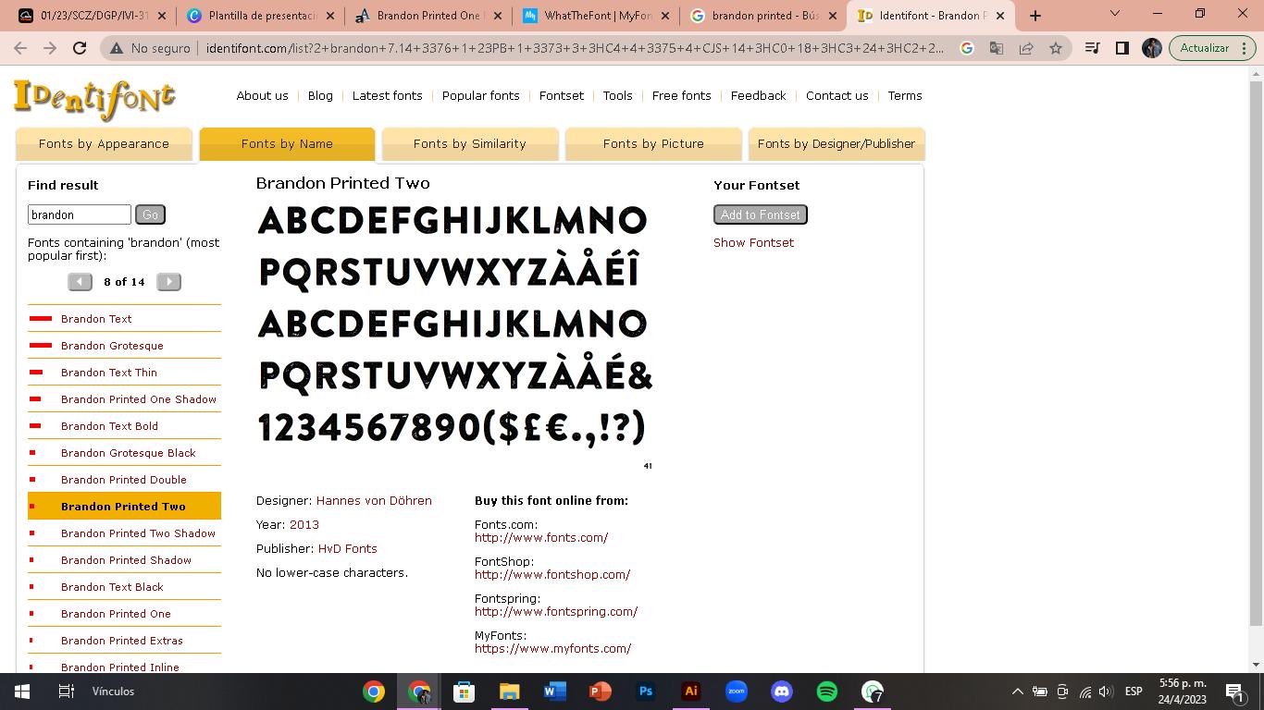
Task: Open Spotify from taskbar
Action: coord(827,692)
